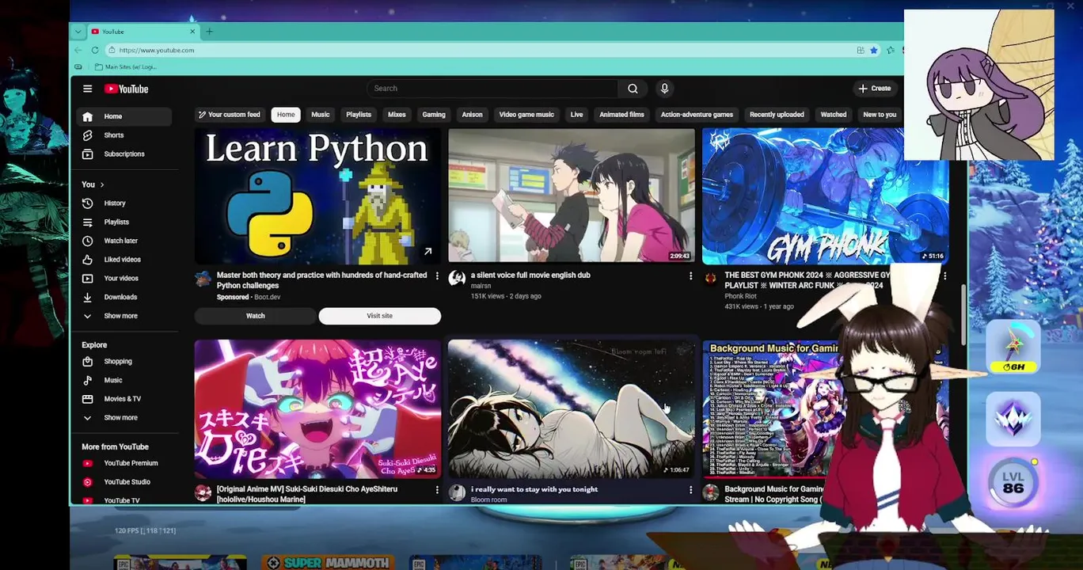The width and height of the screenshot is (1083, 570).
Task: Select the Watched filter chip
Action: click(x=834, y=115)
